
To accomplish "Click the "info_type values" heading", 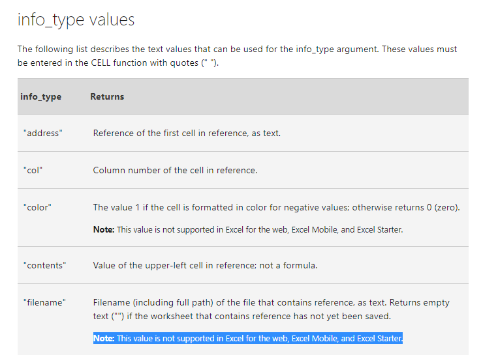I will (x=76, y=20).
